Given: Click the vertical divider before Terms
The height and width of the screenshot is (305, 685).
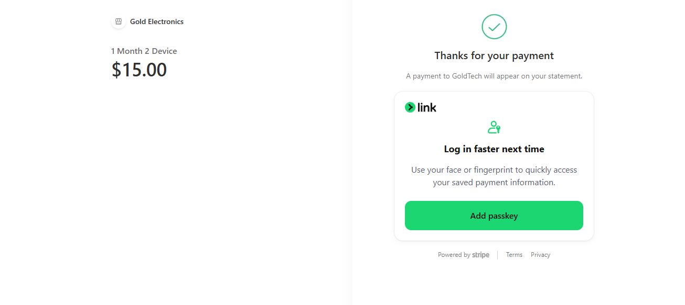Looking at the screenshot, I should pyautogui.click(x=498, y=255).
